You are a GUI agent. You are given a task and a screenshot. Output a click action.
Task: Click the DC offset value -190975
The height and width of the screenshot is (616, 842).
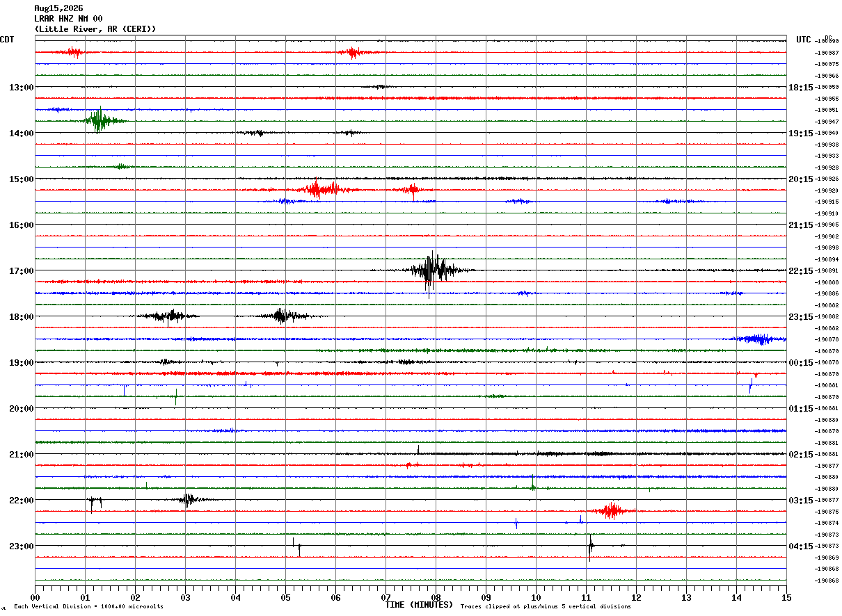pos(826,64)
